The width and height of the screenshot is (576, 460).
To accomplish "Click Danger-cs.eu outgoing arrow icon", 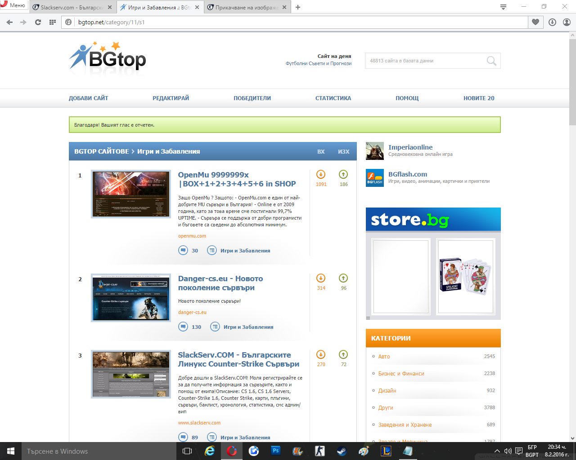I will [x=343, y=278].
